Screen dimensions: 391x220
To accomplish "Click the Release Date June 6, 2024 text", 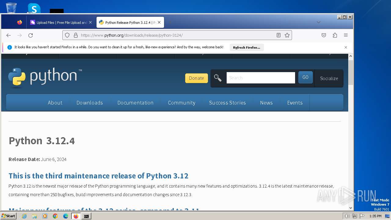I will click(38, 159).
